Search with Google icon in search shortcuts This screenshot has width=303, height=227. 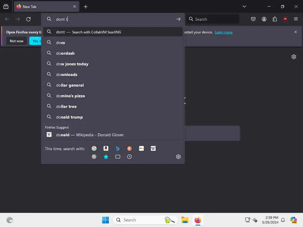pos(94,148)
